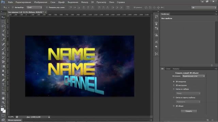
Task: Select the Rectangular Marquee tool
Action: point(3,22)
